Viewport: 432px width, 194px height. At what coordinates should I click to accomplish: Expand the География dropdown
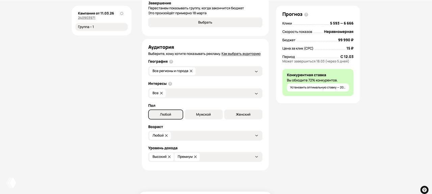pos(256,71)
